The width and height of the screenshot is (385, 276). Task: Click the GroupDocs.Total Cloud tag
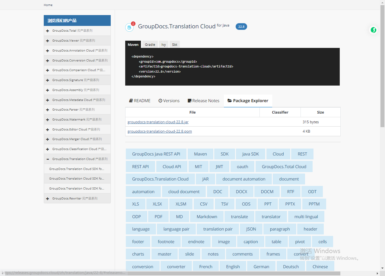[284, 167]
